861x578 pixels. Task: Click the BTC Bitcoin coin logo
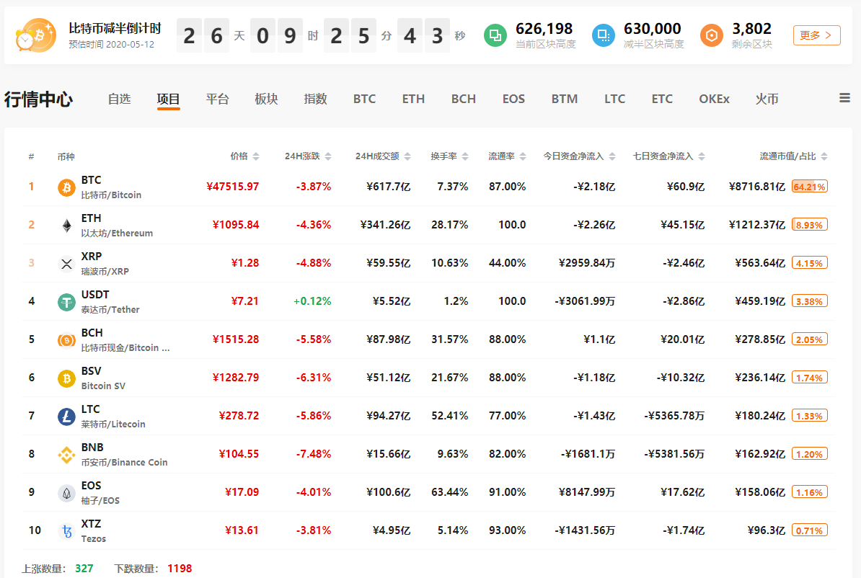pyautogui.click(x=66, y=187)
